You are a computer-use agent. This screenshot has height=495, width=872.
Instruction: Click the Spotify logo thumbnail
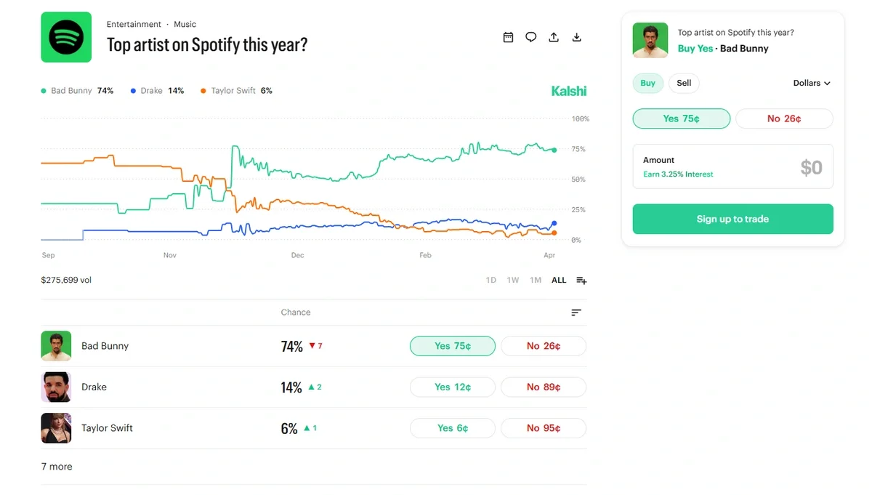(x=66, y=37)
